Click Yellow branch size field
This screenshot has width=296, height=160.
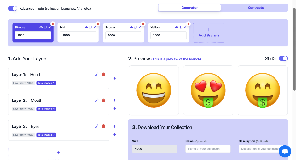[168, 35]
